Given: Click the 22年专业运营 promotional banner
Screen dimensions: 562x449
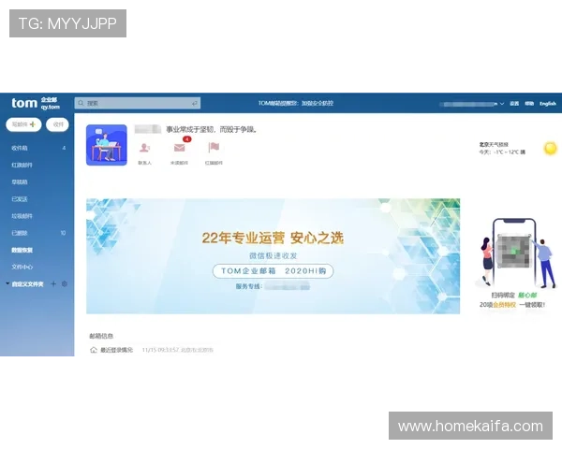Looking at the screenshot, I should (x=274, y=256).
